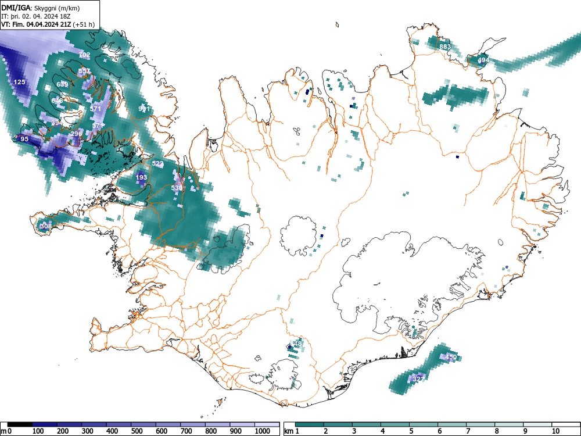Image resolution: width=581 pixels, height=436 pixels.
Task: Click the 4–5 km teal legend swatch
Action: point(395,424)
